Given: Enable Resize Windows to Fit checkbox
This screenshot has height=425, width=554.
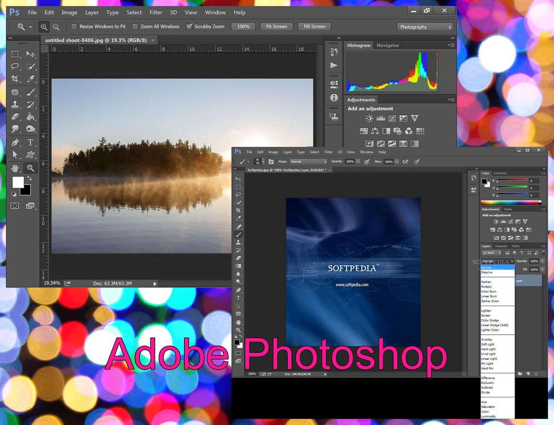Looking at the screenshot, I should (74, 27).
